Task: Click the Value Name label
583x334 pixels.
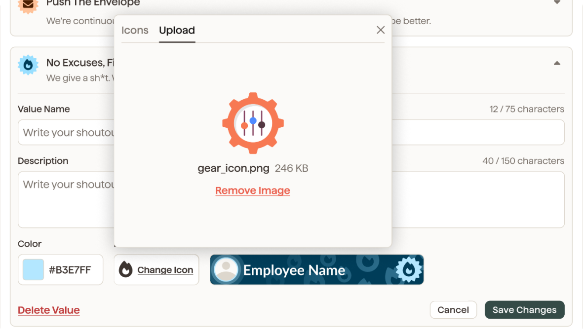Action: coord(44,109)
